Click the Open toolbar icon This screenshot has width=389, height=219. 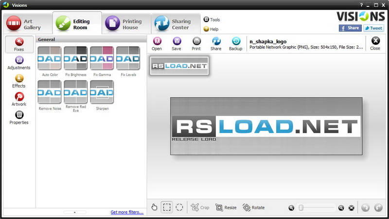157,44
